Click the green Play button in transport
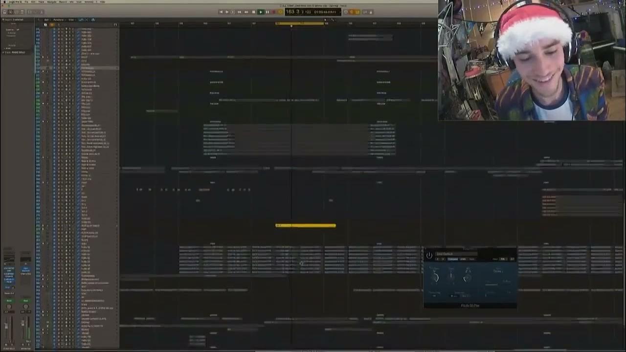 (x=261, y=12)
